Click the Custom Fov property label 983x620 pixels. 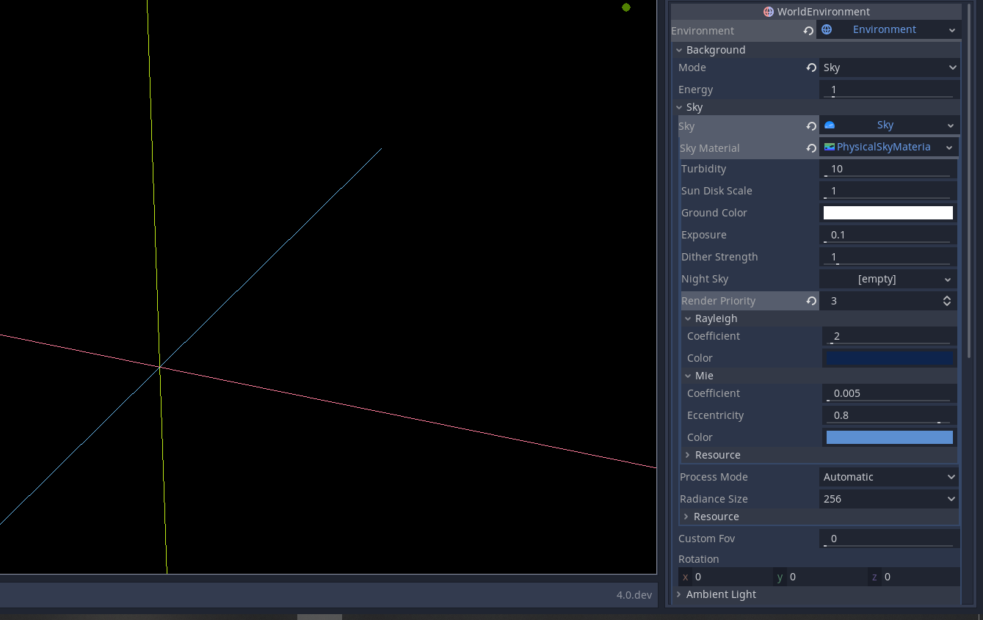pyautogui.click(x=706, y=539)
